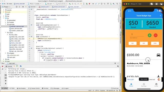Open Event Log in status bar
This screenshot has width=164, height=92.
click(x=115, y=88)
